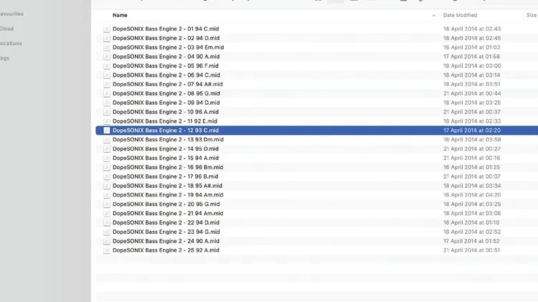This screenshot has height=302, width=538.
Task: Select file icon of '13 93 Dm.mid'
Action: pyautogui.click(x=107, y=140)
